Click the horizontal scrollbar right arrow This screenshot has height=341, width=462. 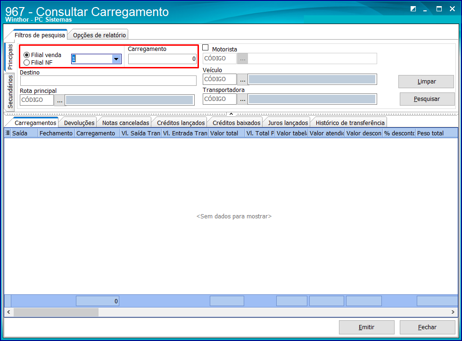[x=453, y=312]
